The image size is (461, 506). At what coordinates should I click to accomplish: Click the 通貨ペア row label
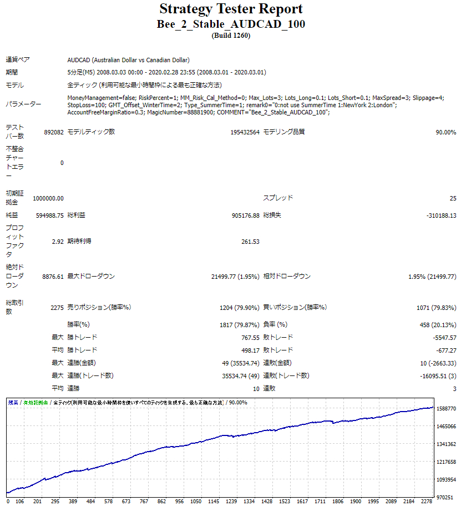click(18, 59)
